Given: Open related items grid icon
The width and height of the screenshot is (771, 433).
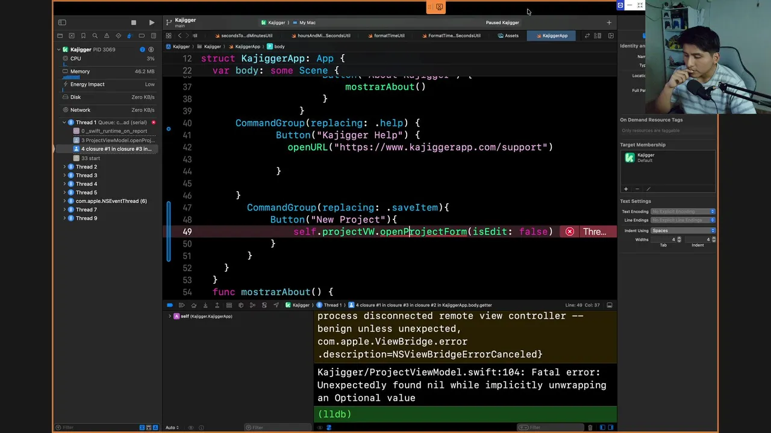Looking at the screenshot, I should click(168, 35).
